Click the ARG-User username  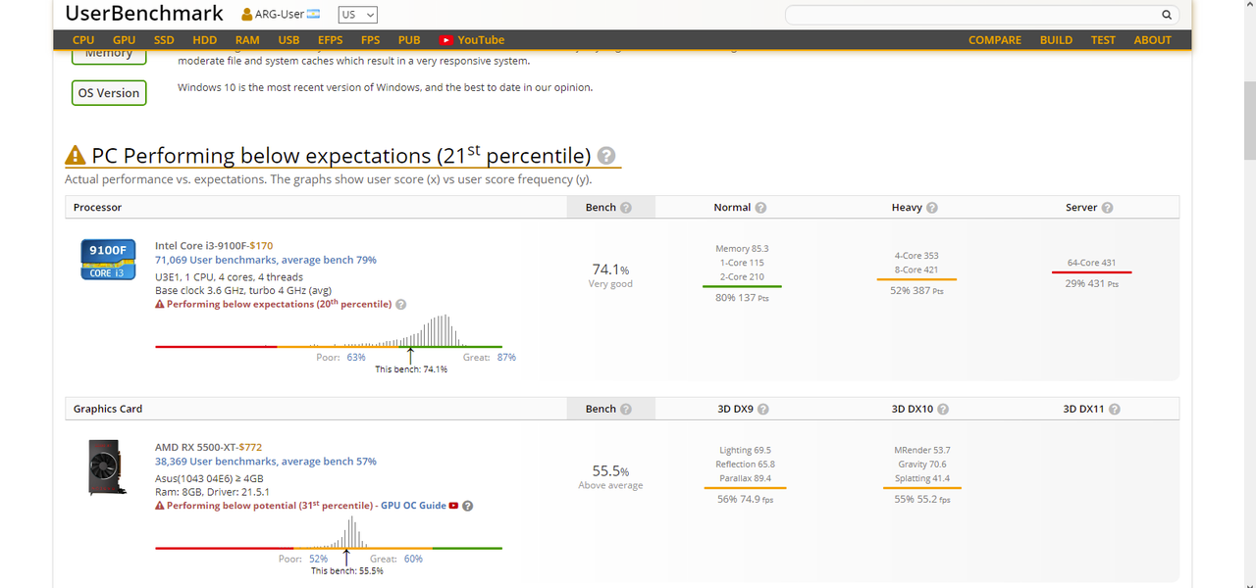pyautogui.click(x=280, y=15)
